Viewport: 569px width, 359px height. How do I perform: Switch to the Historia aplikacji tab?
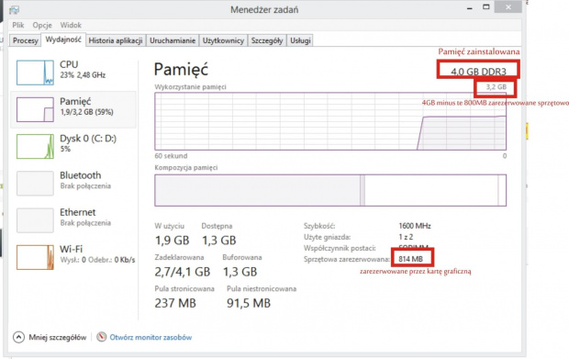tap(116, 40)
